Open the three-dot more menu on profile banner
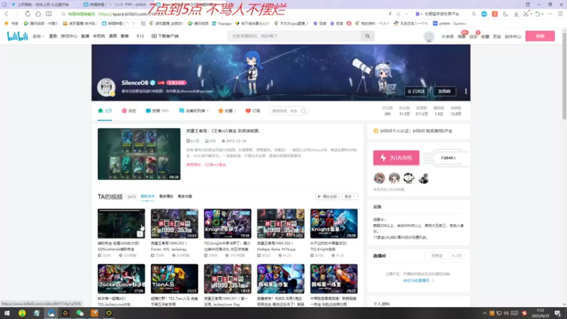Viewport: 567px width, 319px height. tap(466, 91)
